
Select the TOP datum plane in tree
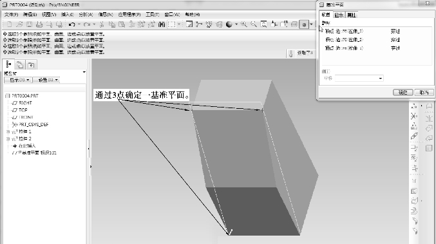click(x=23, y=110)
